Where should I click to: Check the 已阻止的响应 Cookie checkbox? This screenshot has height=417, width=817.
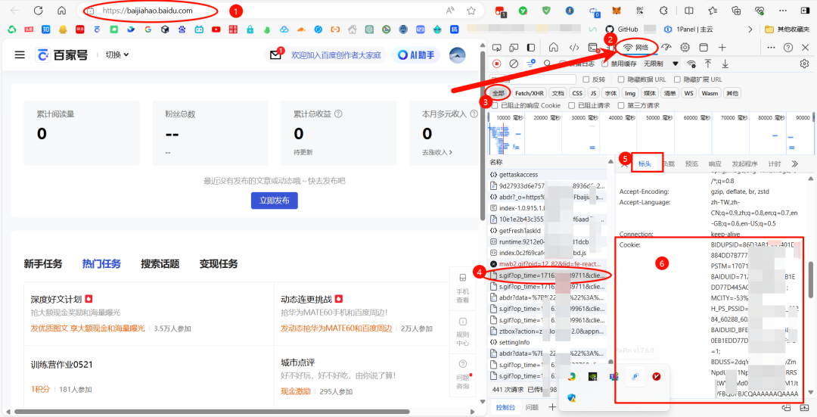495,105
